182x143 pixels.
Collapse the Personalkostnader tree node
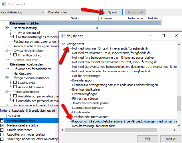coord(7,91)
